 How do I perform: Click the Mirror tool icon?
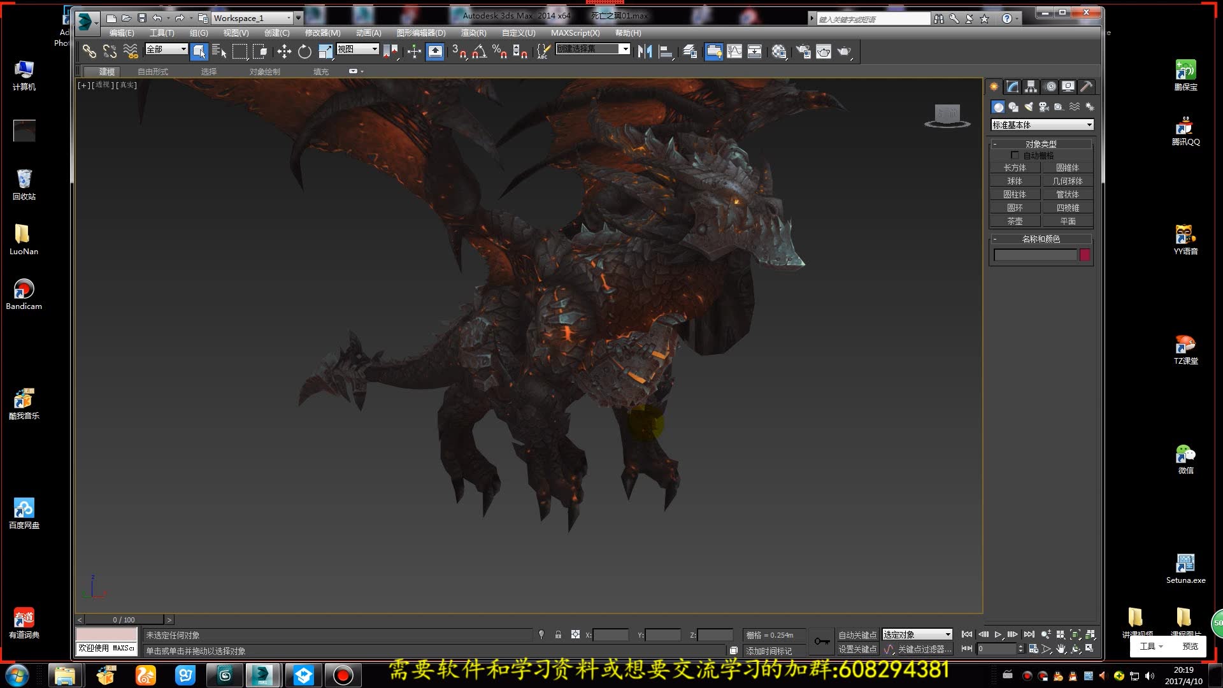coord(645,52)
